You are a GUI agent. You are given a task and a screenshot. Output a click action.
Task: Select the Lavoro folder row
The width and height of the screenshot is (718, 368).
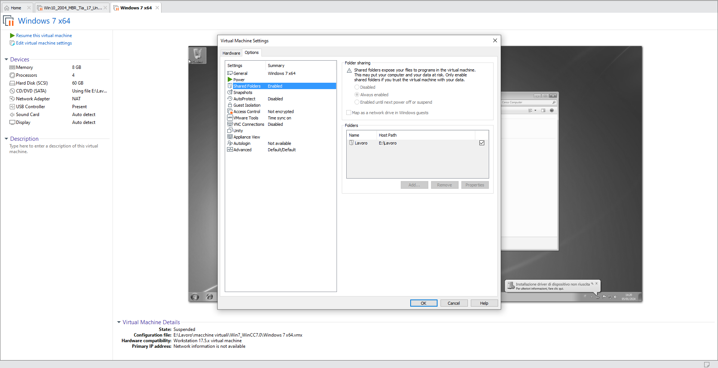(417, 143)
